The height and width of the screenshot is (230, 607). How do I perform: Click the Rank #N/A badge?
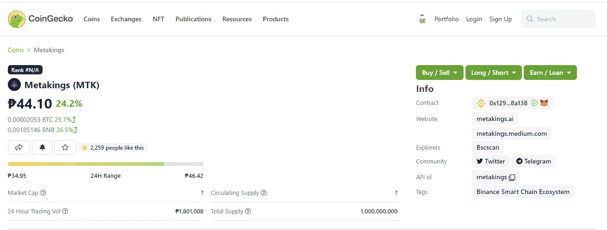[x=25, y=70]
